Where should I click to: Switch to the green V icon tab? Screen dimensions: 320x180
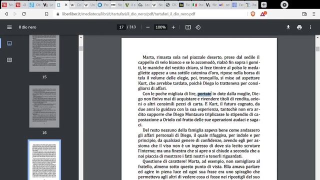130,5
